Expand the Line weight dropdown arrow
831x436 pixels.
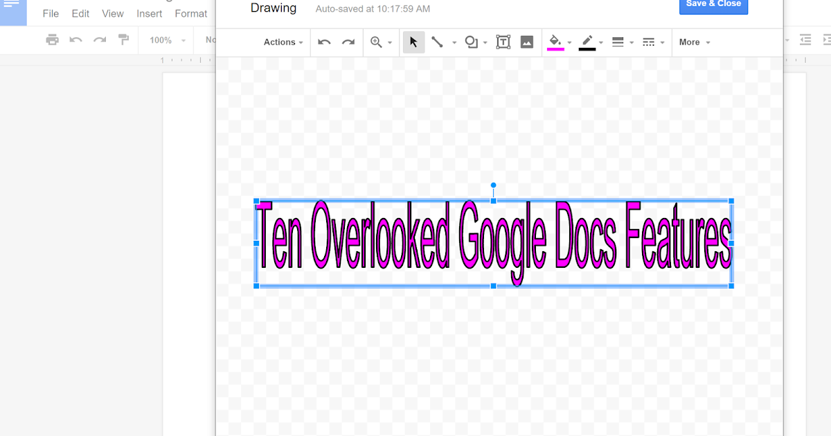(632, 43)
